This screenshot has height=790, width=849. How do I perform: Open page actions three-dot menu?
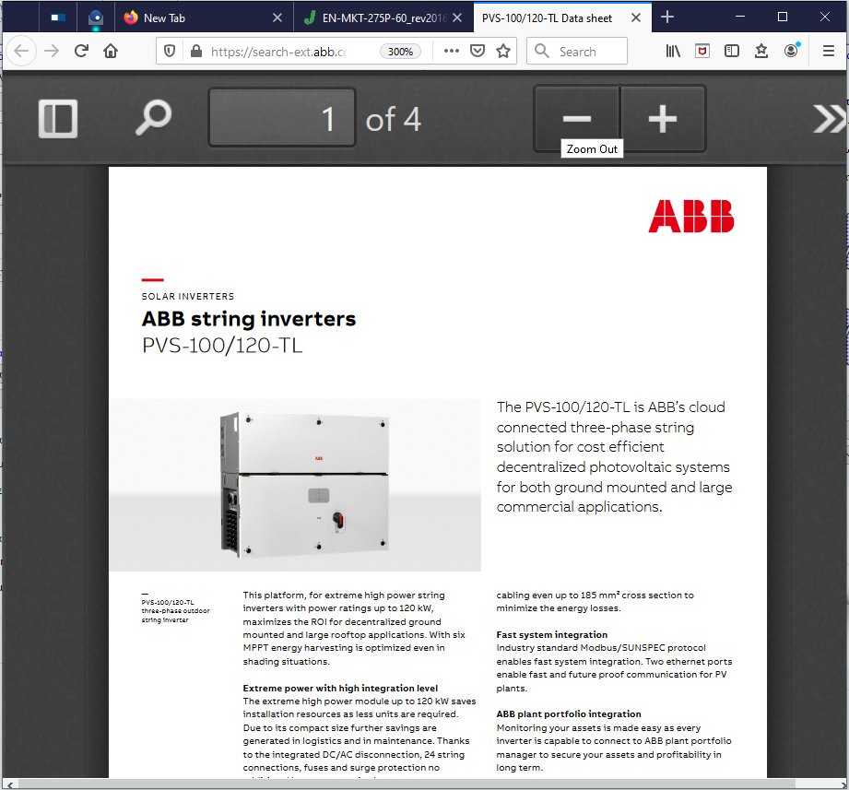[x=451, y=52]
